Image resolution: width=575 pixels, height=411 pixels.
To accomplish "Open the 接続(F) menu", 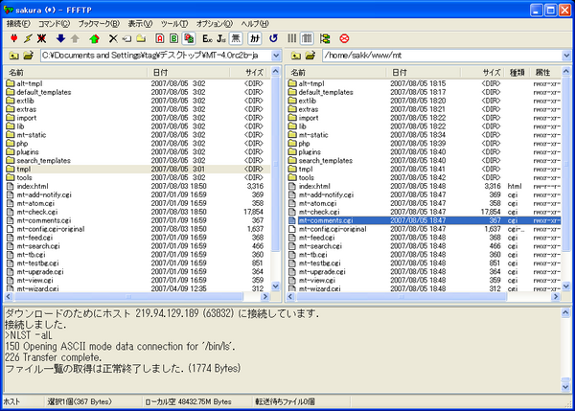I will pyautogui.click(x=18, y=24).
